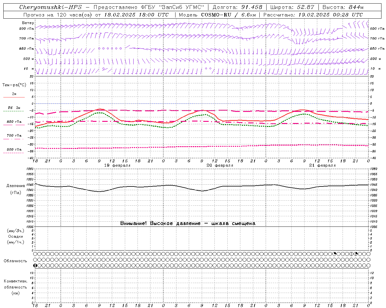386x308 pixels.
Task: Click the station title Cheryomushki-HPS
Action: [50, 7]
